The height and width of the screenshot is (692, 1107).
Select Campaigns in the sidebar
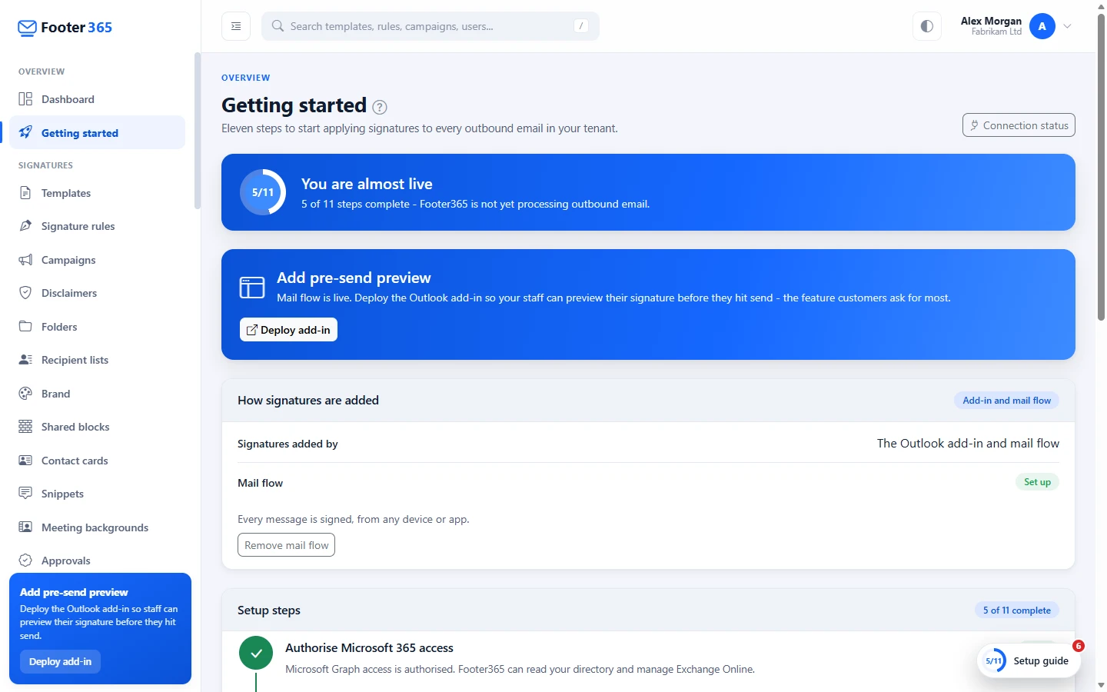[97, 260]
